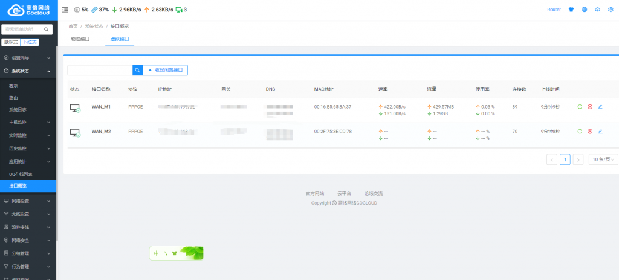Click the refresh icon for WAN_M1
The height and width of the screenshot is (280, 619).
[x=580, y=107]
